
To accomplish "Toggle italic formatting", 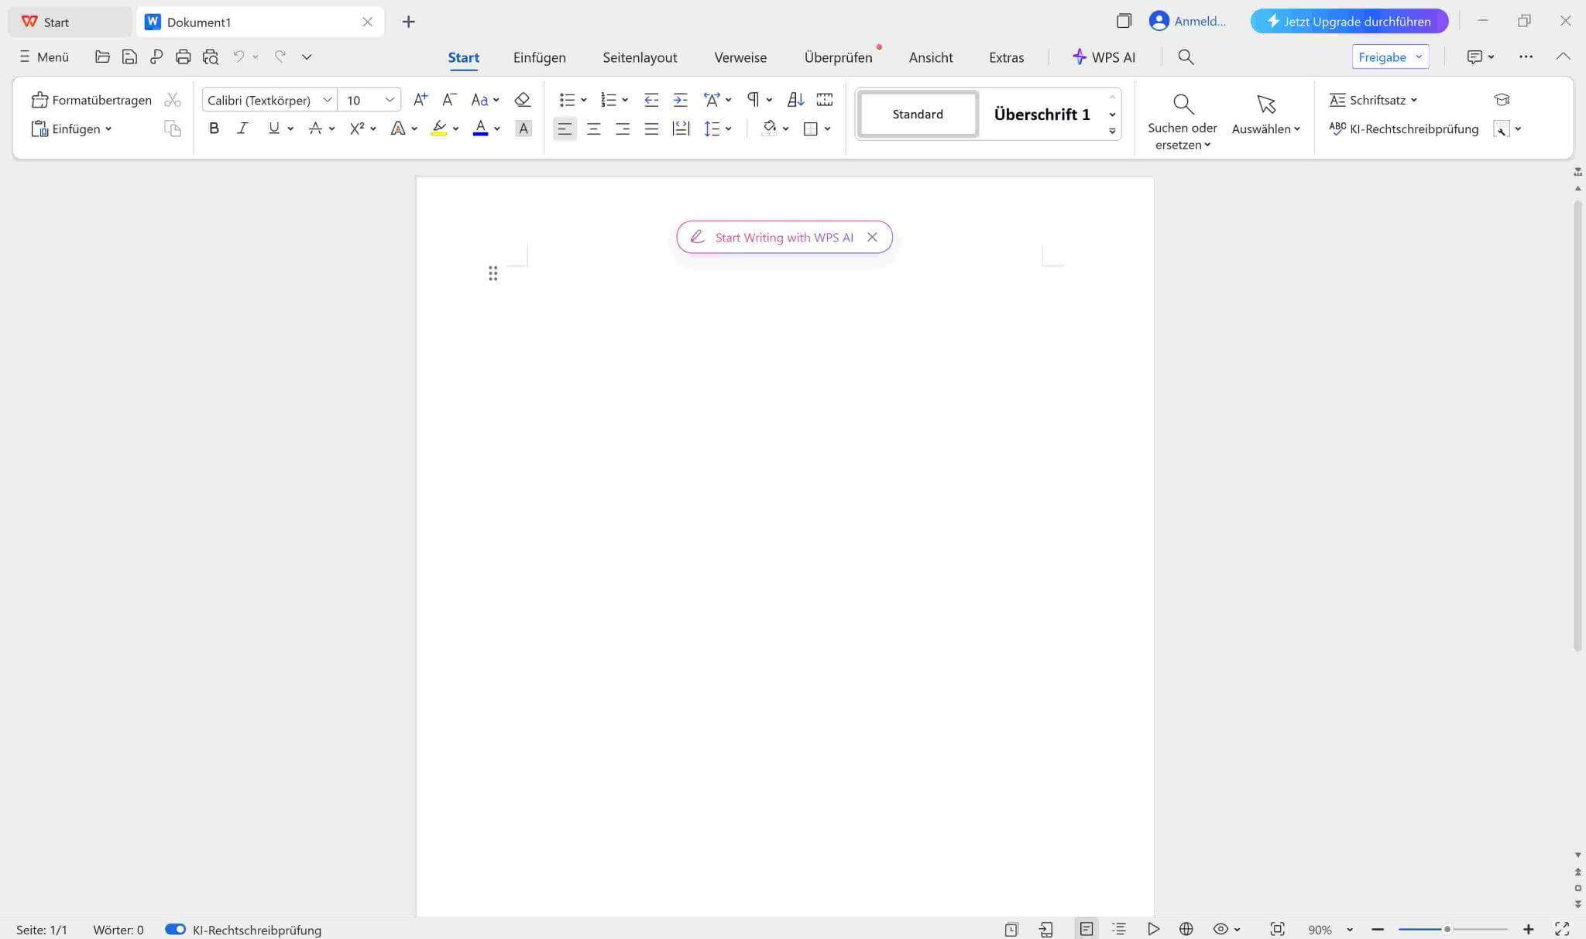I will [x=242, y=128].
